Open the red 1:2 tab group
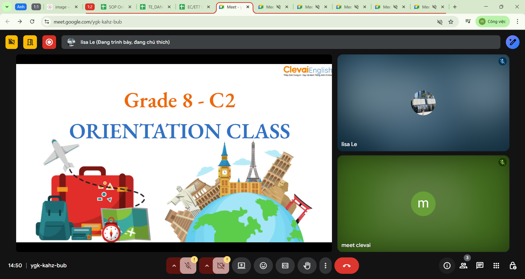 90,7
